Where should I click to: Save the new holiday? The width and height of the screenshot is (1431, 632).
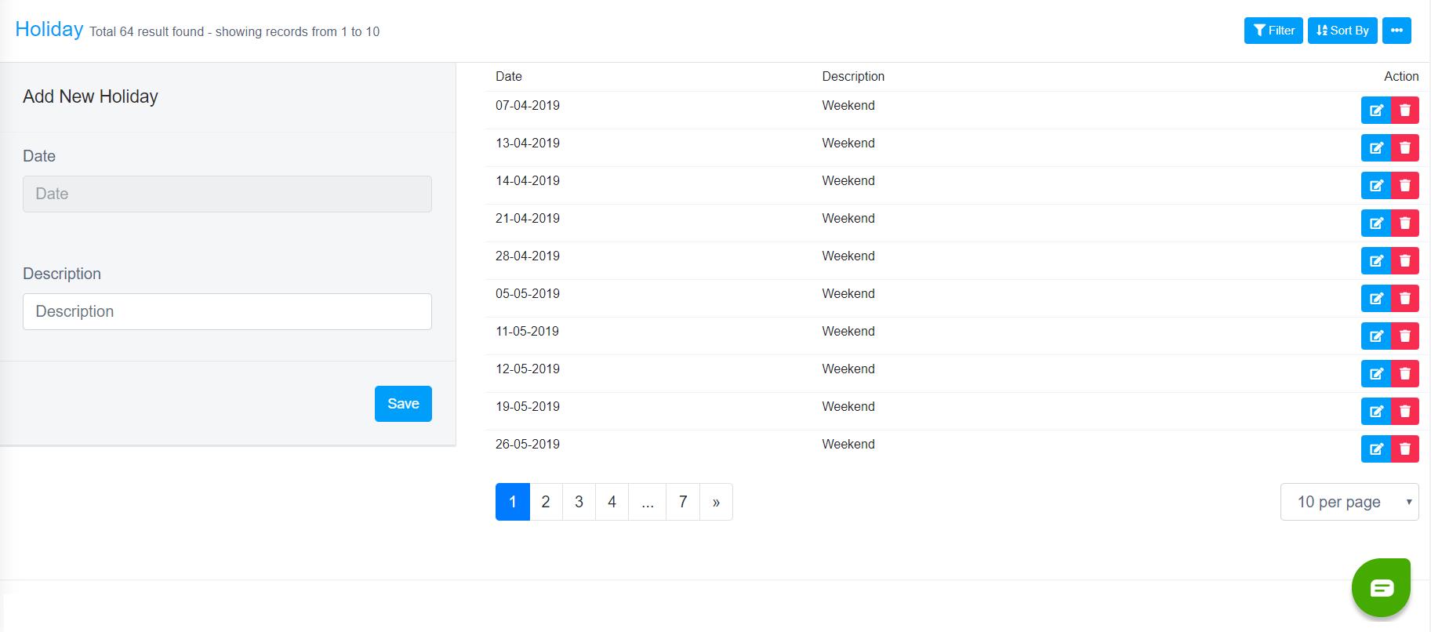point(403,404)
